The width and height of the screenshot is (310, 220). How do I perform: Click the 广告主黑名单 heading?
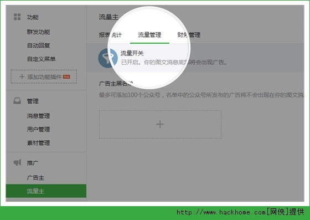[116, 84]
